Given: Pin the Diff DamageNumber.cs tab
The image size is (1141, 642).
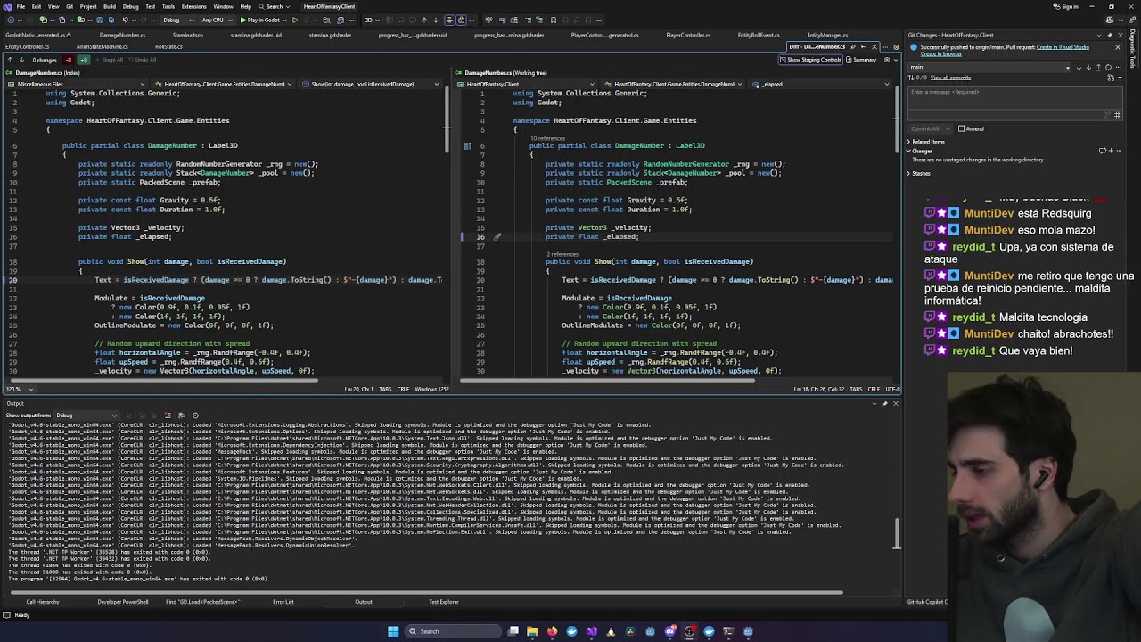Looking at the screenshot, I should [853, 46].
